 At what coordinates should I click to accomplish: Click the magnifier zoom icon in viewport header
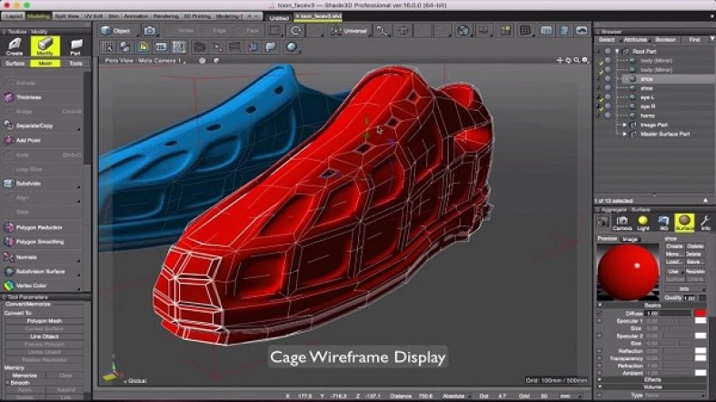pos(577,60)
